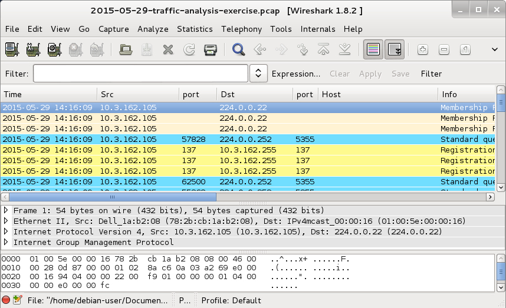The image size is (506, 308).
Task: Toggle auto scroll in live capture
Action: point(395,49)
